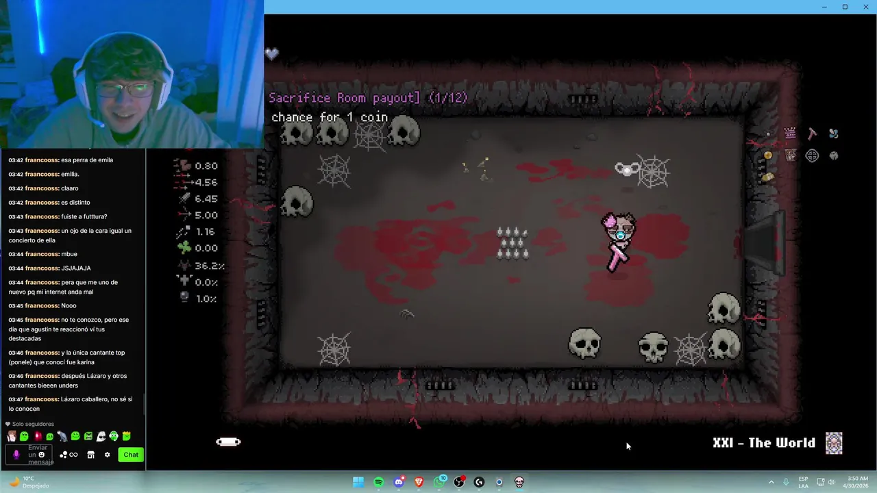
Task: Click the 'Sacrifice Room payout] (1/12)' text
Action: (x=369, y=98)
